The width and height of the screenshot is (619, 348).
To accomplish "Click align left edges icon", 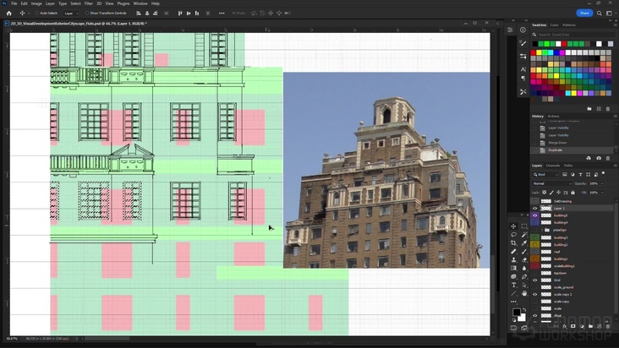I will tap(139, 13).
